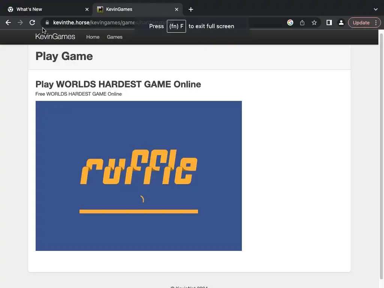Click the 'Free WORLDS HARDEST GAME Online' text
The width and height of the screenshot is (384, 288).
(78, 94)
